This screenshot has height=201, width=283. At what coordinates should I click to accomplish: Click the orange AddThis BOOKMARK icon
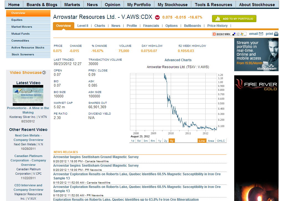tap(214, 33)
